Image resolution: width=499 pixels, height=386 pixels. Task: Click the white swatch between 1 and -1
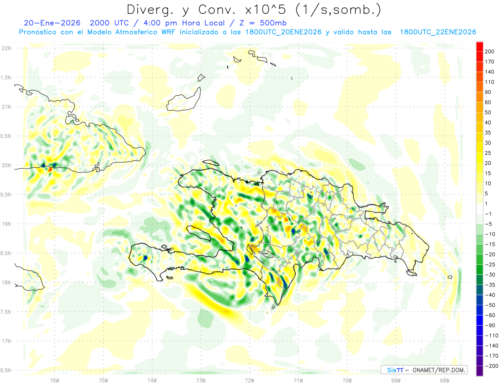coord(479,209)
